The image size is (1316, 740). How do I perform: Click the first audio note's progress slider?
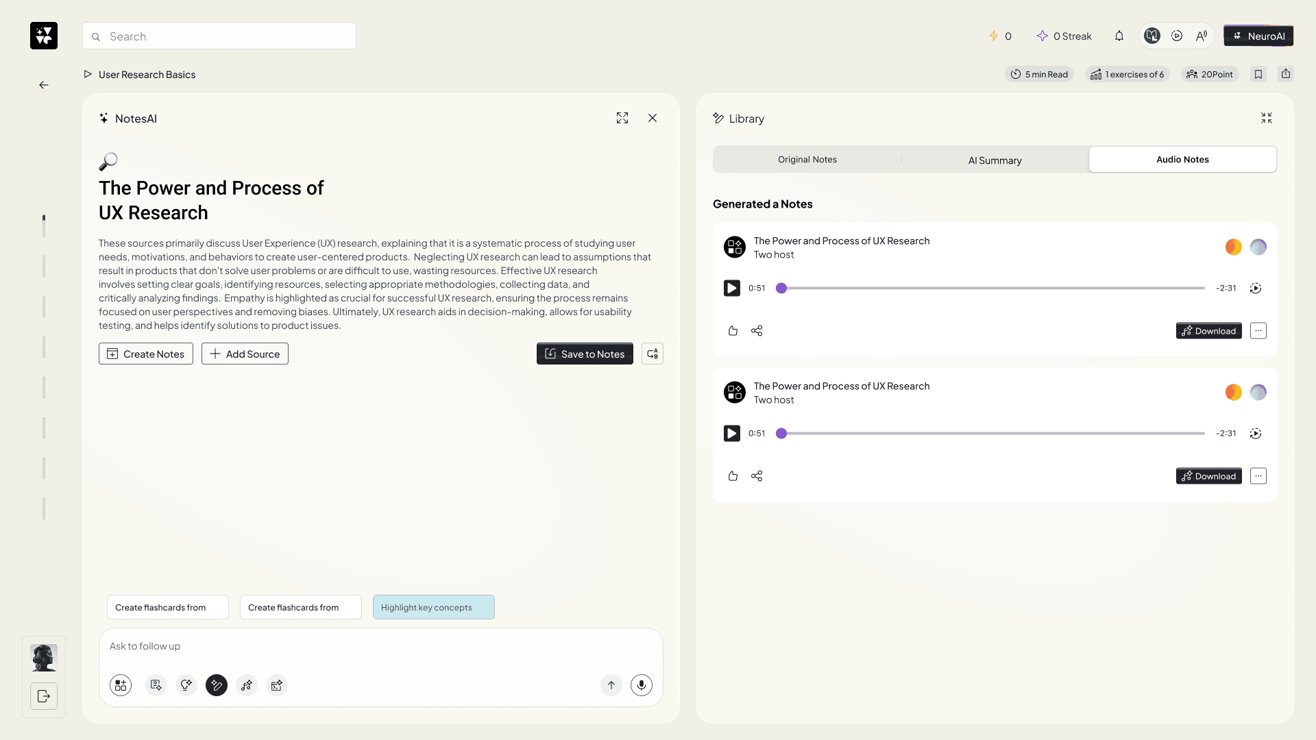pos(991,288)
